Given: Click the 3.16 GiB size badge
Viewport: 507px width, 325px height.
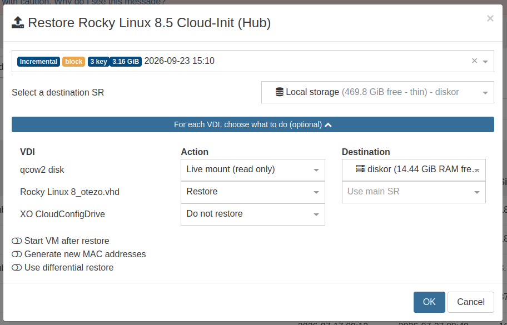Looking at the screenshot, I should point(126,61).
